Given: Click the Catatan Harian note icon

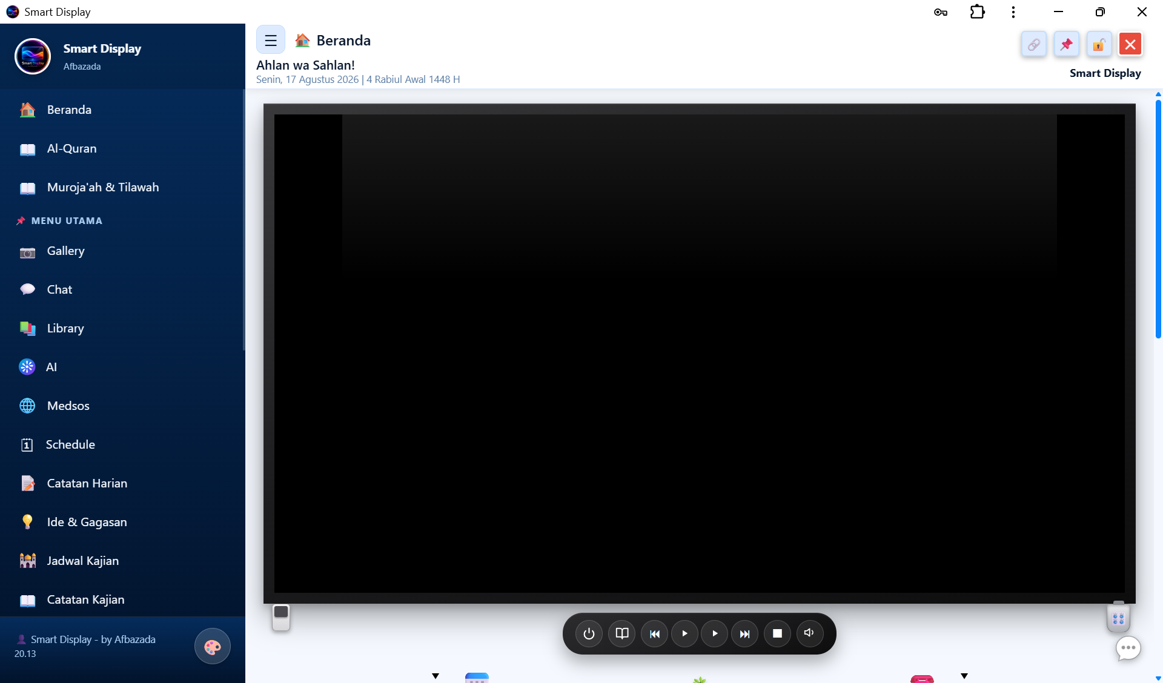Looking at the screenshot, I should [27, 483].
